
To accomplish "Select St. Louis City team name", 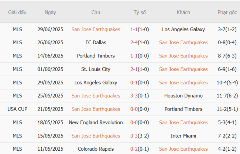I will tap(96, 69).
